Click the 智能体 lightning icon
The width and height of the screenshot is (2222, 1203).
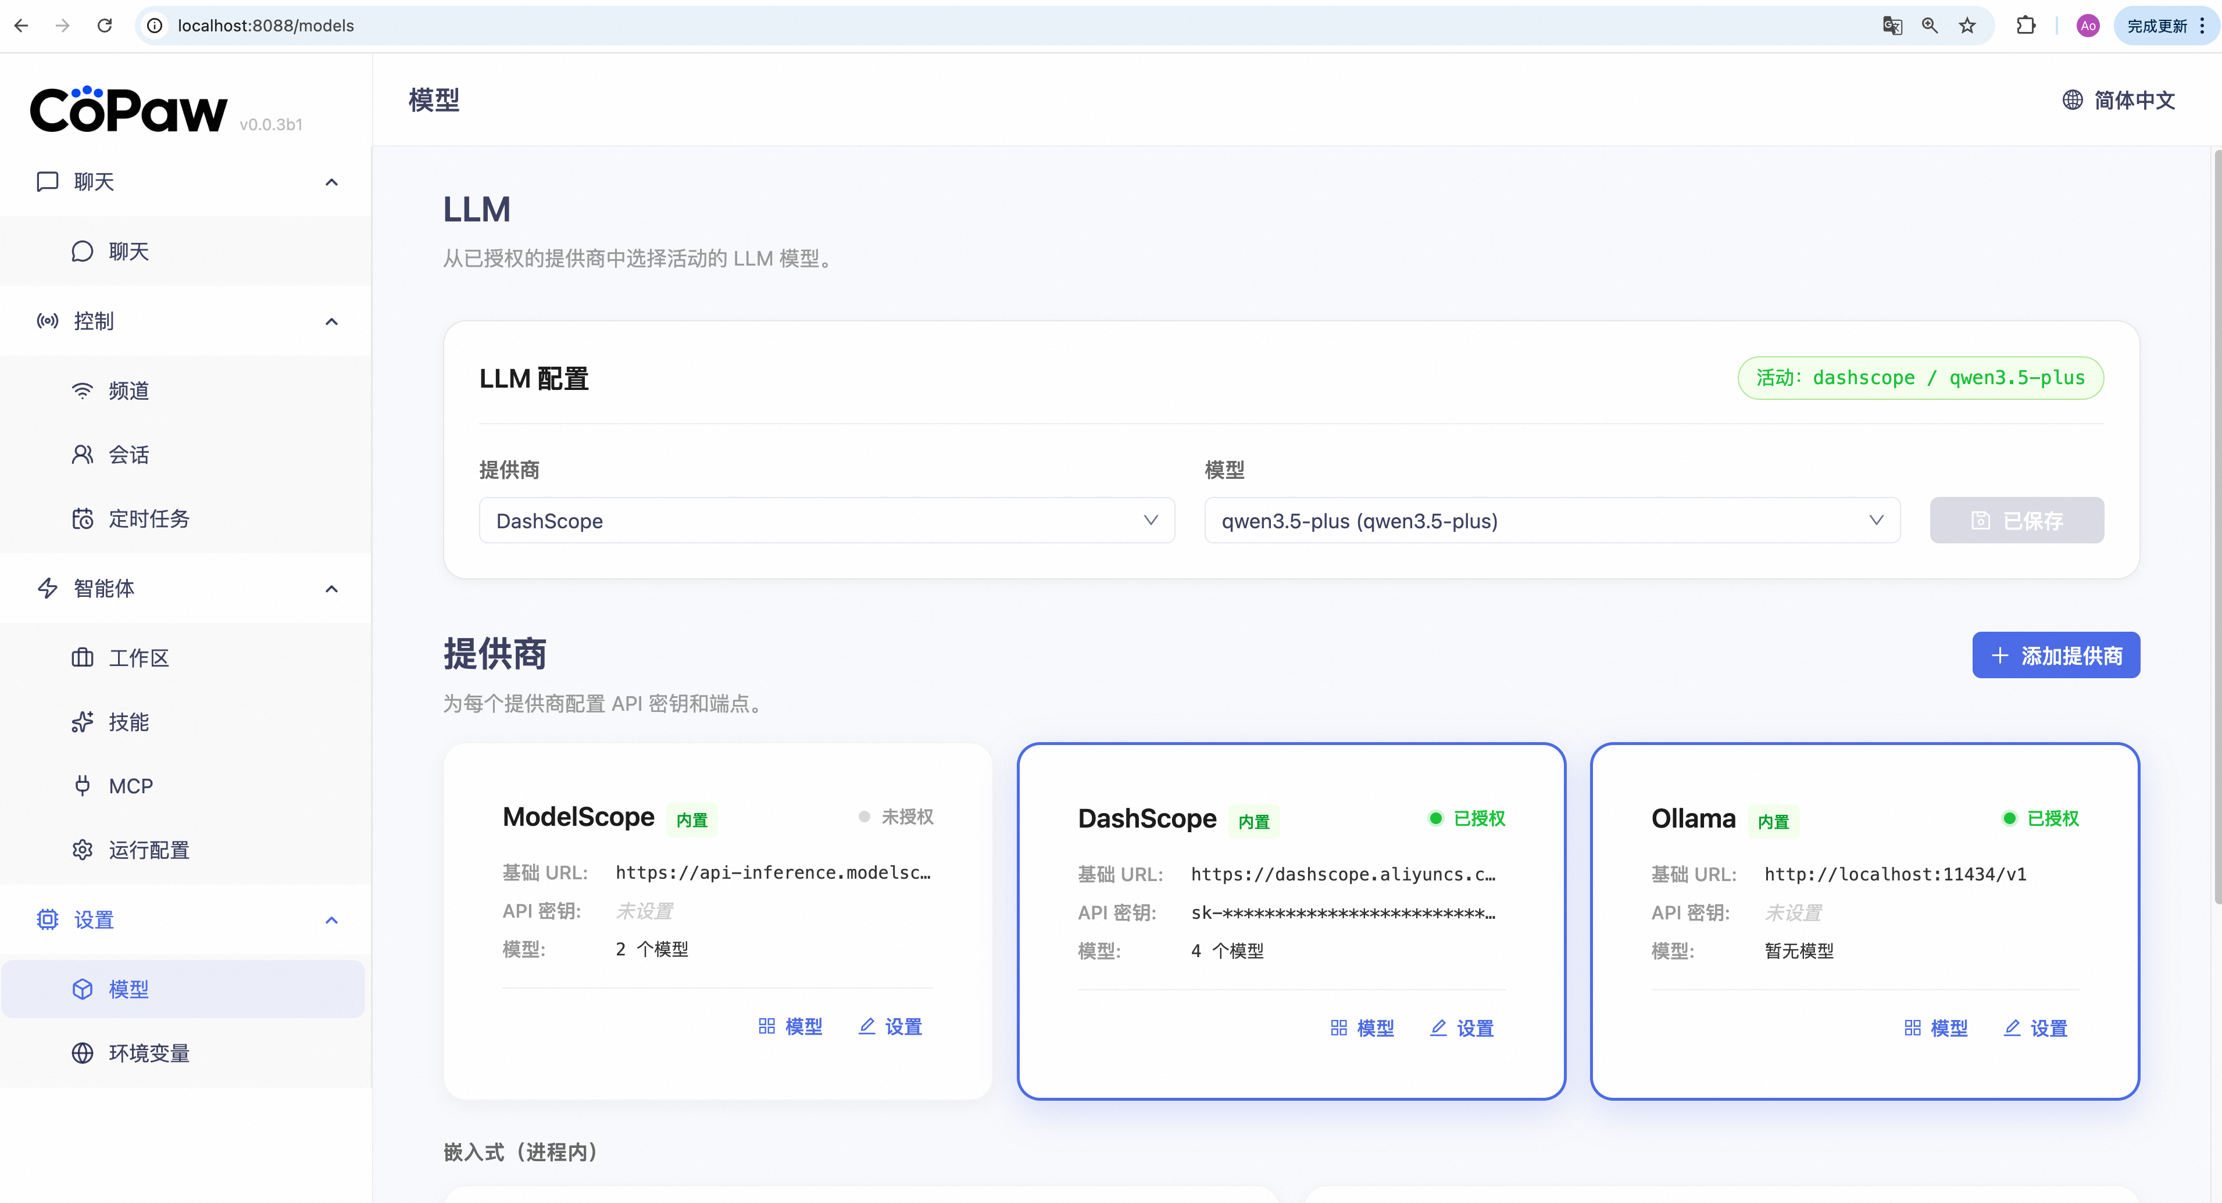(x=48, y=588)
